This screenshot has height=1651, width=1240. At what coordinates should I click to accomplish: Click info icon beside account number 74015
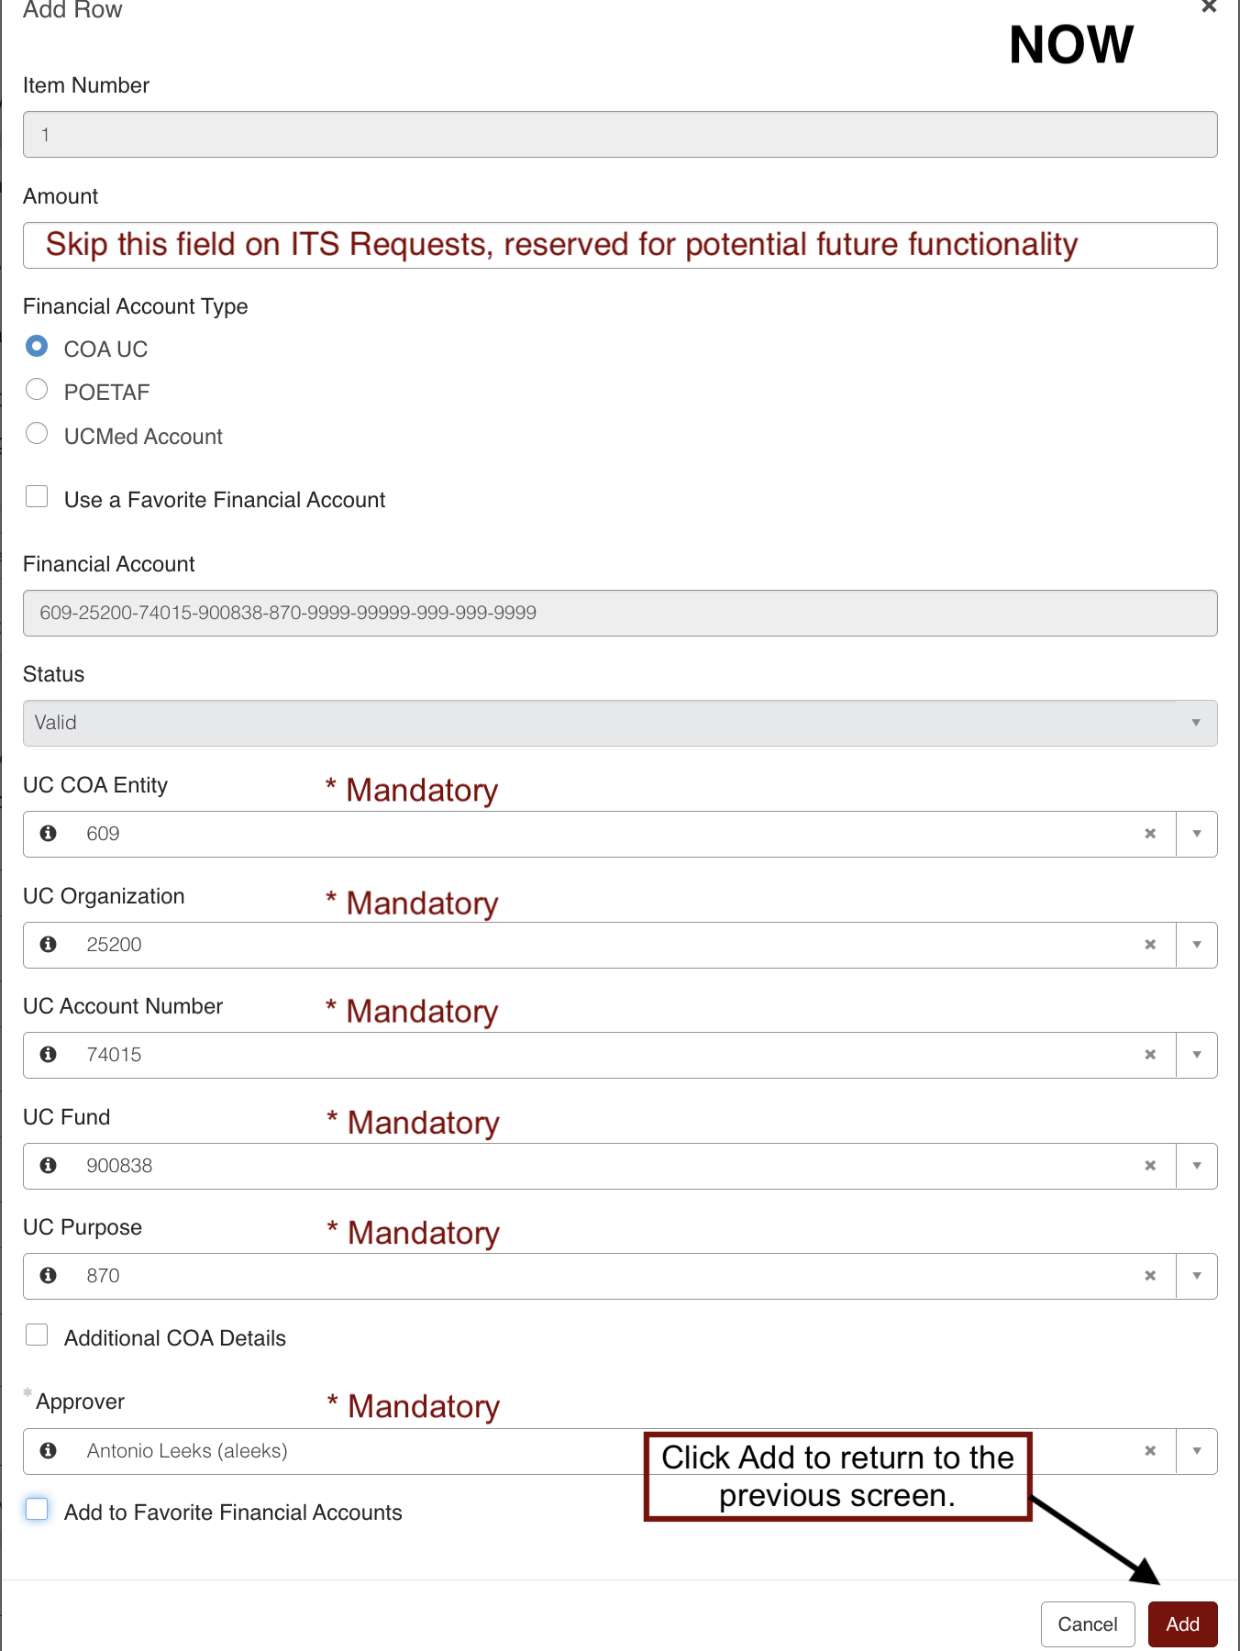(49, 1055)
